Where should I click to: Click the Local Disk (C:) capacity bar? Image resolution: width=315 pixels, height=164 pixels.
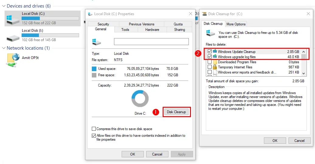(50, 18)
